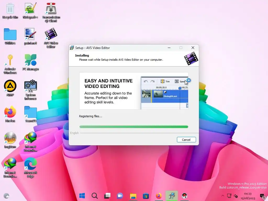
Task: Click the System Informer shortcut
Action: click(30, 90)
